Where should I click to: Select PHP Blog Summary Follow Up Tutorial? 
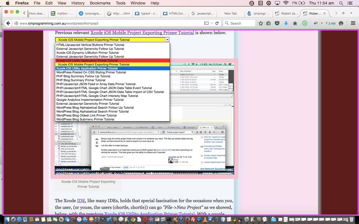coord(112,76)
